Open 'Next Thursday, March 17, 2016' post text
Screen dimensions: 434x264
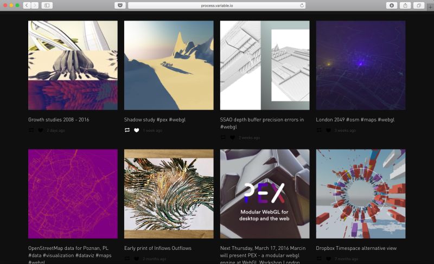pyautogui.click(x=263, y=255)
